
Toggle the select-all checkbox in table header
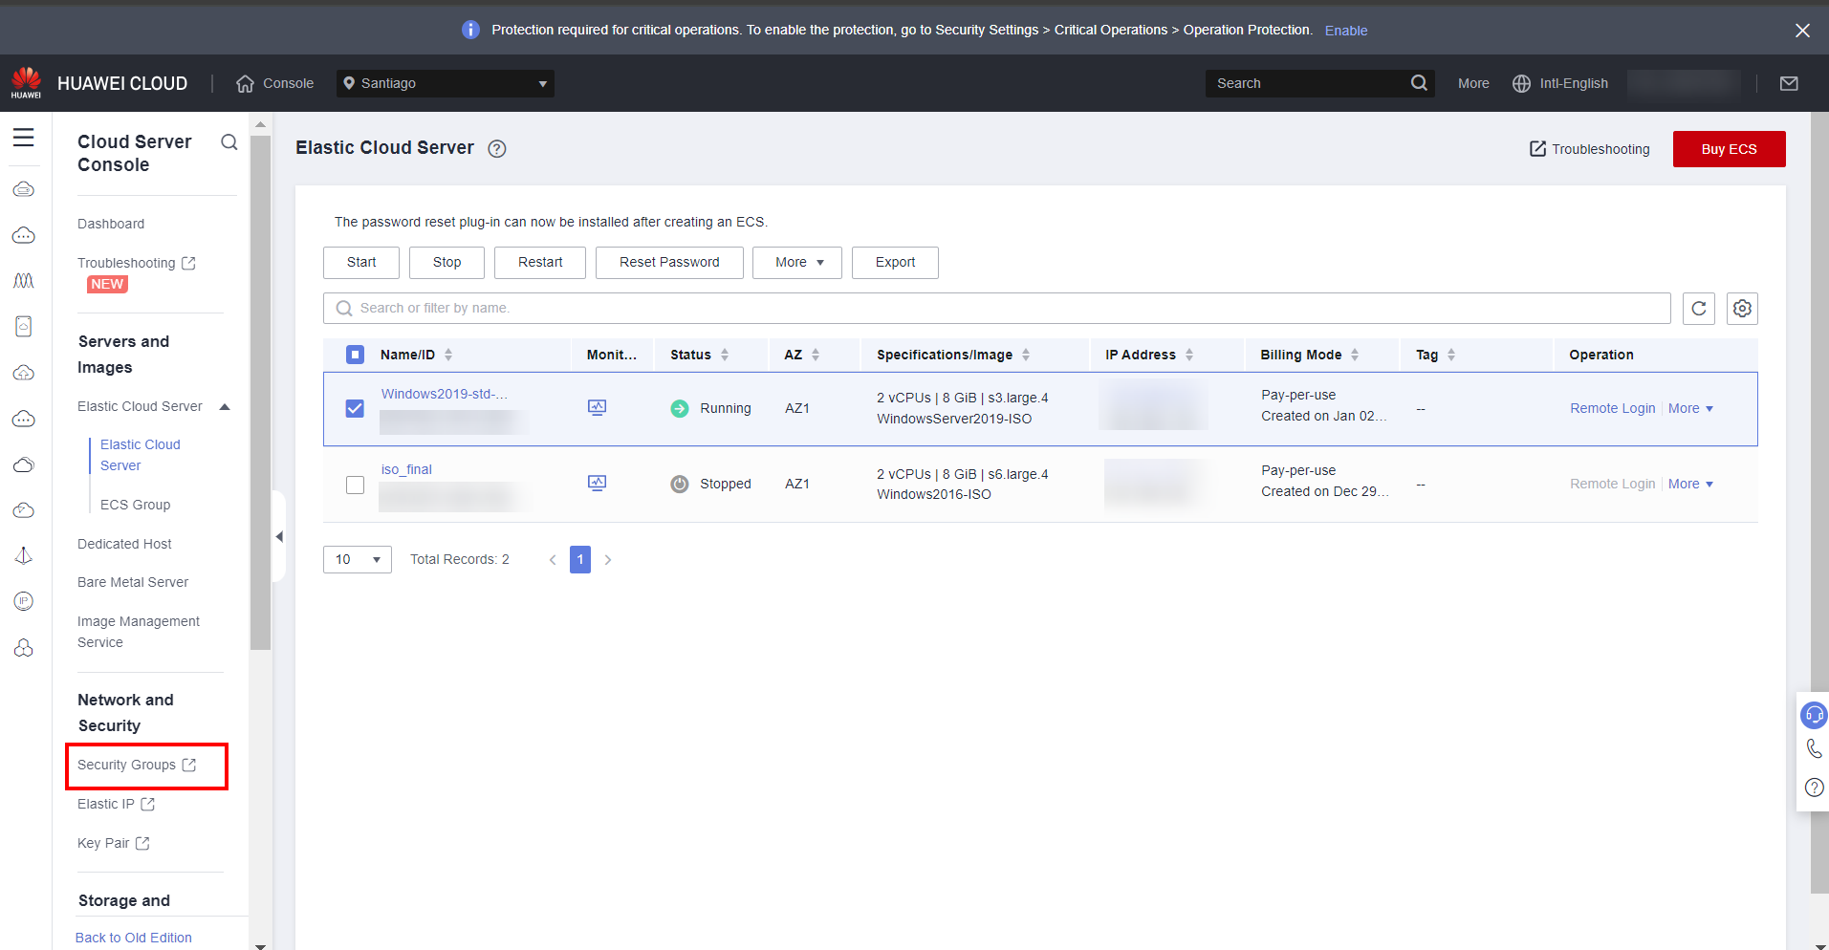(355, 356)
